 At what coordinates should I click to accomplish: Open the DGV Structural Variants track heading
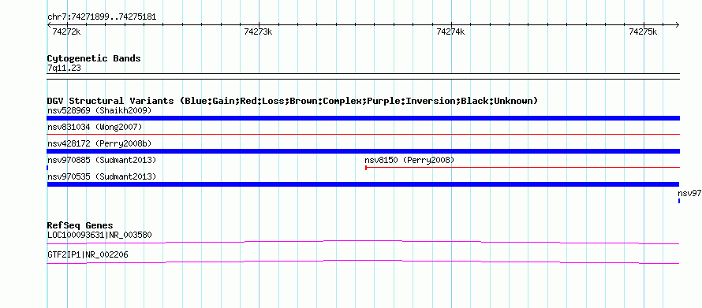293,101
